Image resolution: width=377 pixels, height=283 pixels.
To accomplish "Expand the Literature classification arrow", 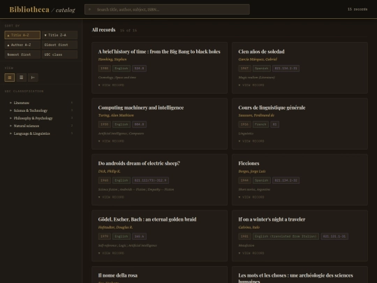I will pos(10,103).
